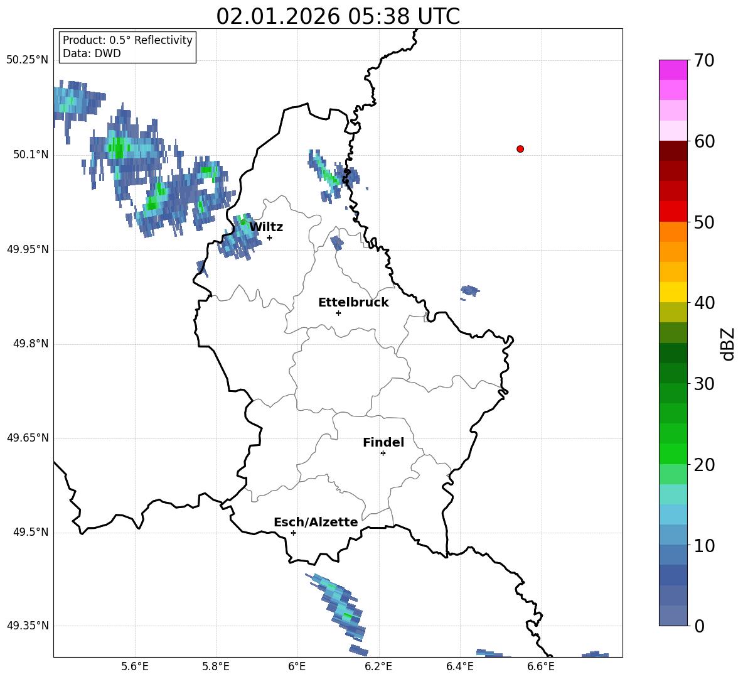Click the 20 value on the colorbar
Viewport: 743px width, 679px height.
(x=704, y=464)
